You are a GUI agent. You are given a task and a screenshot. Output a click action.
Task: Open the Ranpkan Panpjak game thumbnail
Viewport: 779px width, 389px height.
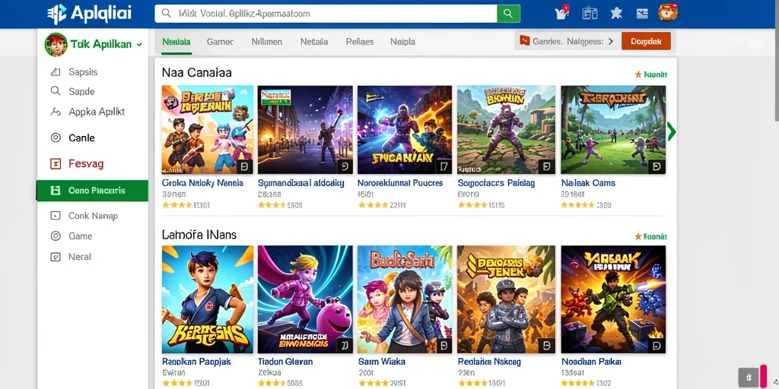coord(208,299)
